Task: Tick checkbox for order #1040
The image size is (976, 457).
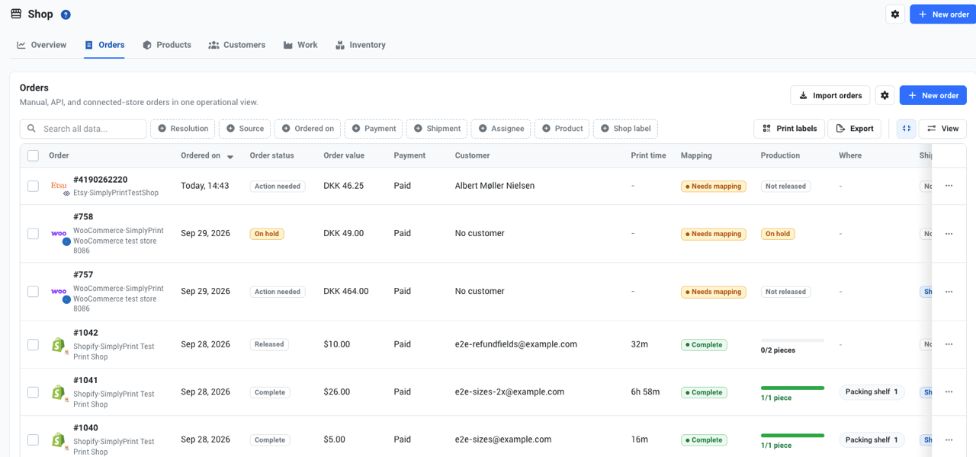Action: click(x=33, y=439)
